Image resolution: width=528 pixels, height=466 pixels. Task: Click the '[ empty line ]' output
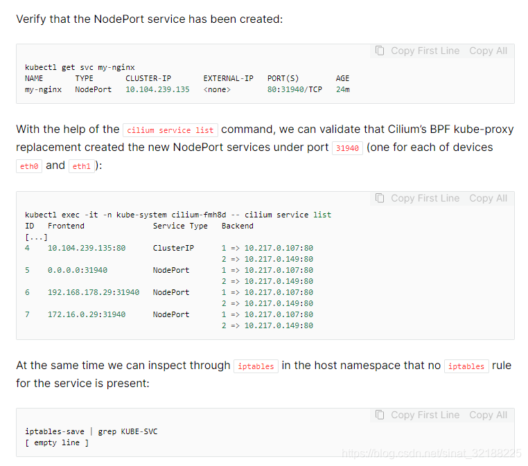57,442
